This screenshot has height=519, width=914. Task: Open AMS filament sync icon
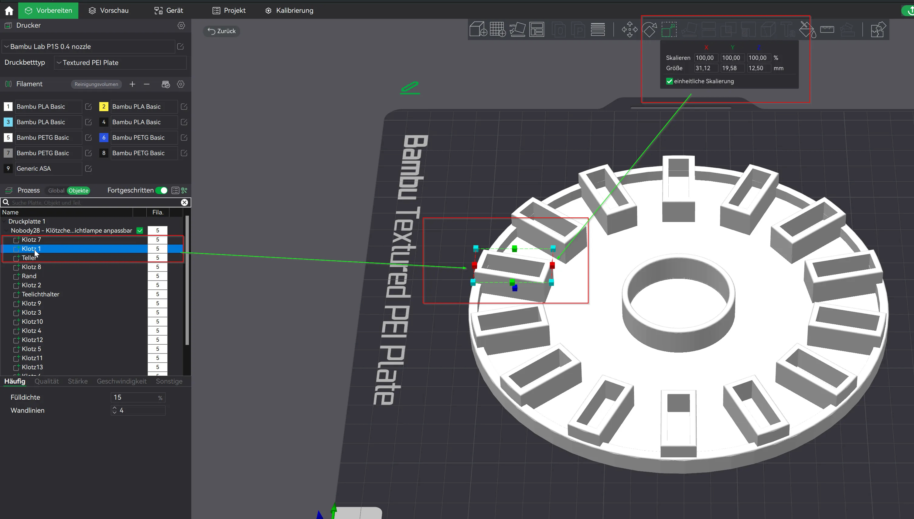pyautogui.click(x=166, y=84)
